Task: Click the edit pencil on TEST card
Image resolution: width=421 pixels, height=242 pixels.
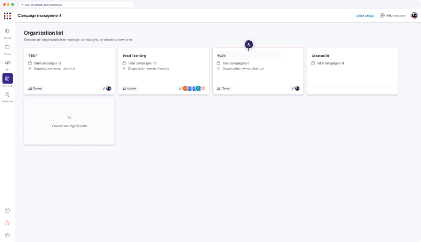Action: click(104, 88)
